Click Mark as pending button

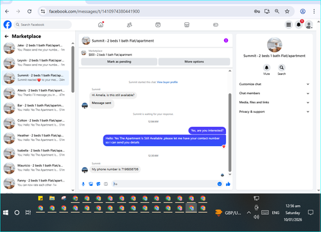click(x=119, y=62)
